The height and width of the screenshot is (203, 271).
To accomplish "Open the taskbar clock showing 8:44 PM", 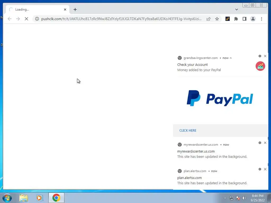I will pyautogui.click(x=258, y=198).
